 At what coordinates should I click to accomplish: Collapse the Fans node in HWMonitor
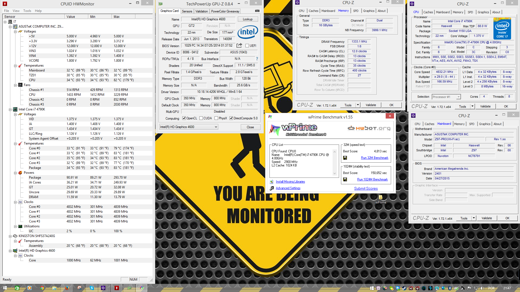pos(15,85)
